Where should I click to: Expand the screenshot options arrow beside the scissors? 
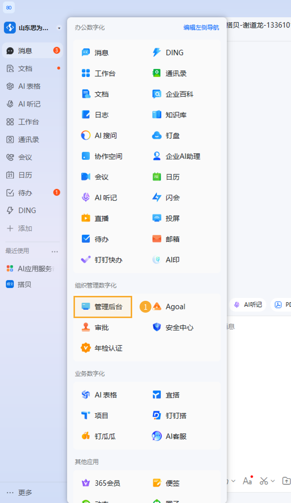tap(273, 481)
